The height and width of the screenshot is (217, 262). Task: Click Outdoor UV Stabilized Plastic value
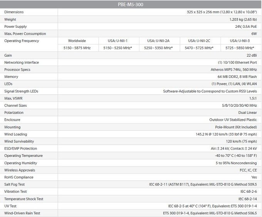coord(233,120)
